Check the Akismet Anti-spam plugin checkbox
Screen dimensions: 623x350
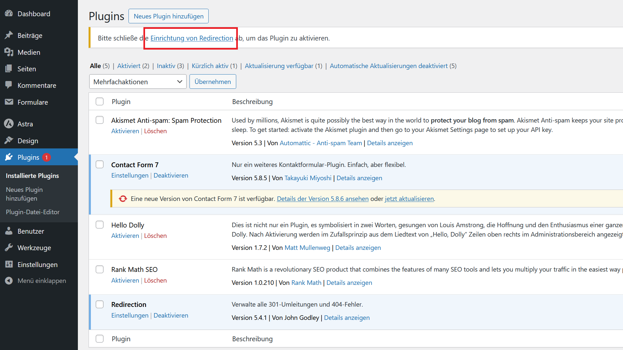point(100,120)
